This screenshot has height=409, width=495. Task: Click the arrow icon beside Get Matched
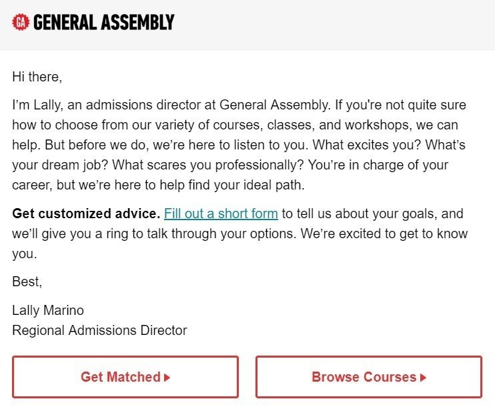[167, 377]
